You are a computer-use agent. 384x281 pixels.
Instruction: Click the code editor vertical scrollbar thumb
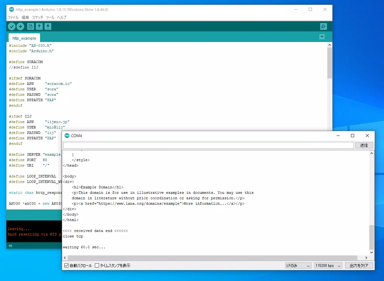[330, 63]
